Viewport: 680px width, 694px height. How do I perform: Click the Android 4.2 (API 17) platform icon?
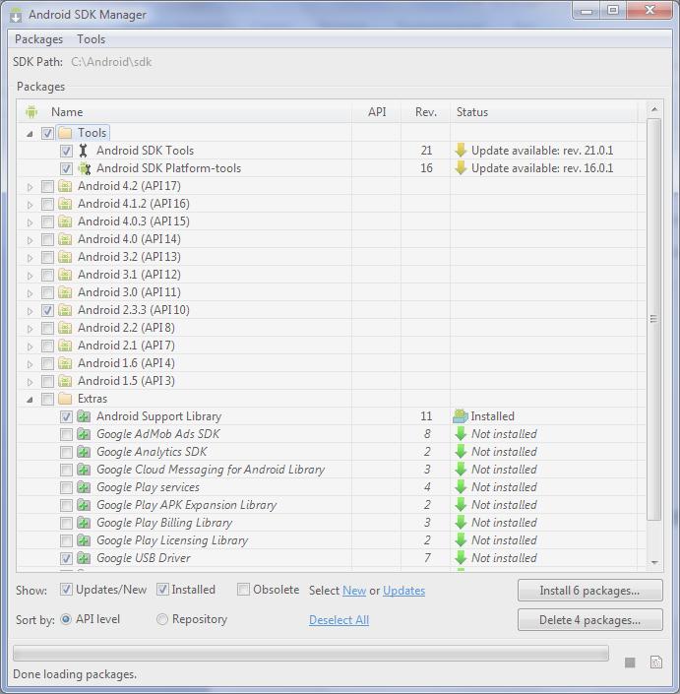[65, 186]
